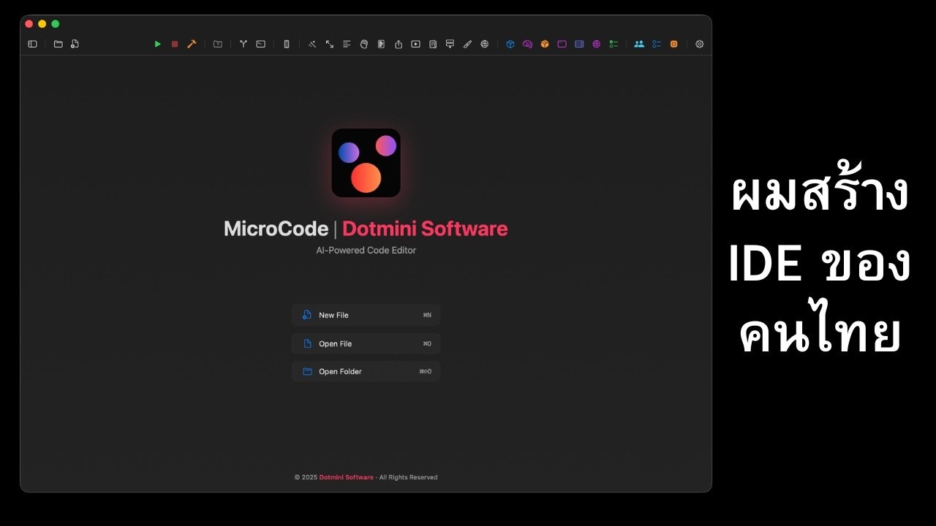Screen dimensions: 936x526
Task: Click the paint brush icon
Action: click(467, 44)
